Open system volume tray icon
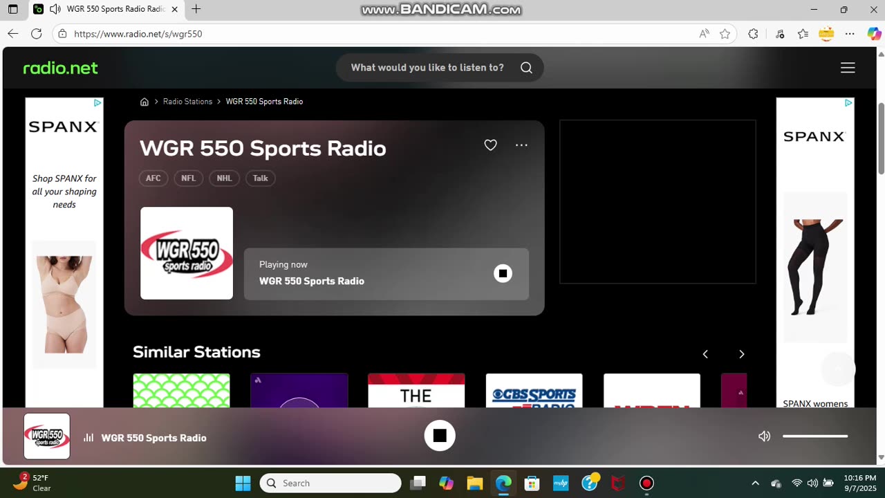Screen dimensions: 885x498 click(x=812, y=483)
